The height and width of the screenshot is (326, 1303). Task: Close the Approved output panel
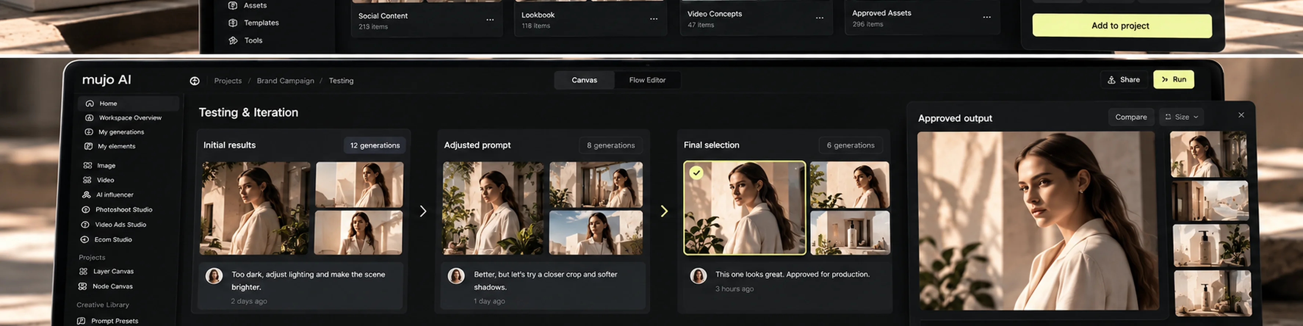coord(1241,115)
